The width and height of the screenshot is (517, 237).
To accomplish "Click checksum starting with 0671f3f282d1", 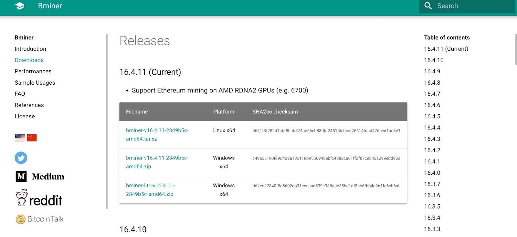I will tap(326, 131).
